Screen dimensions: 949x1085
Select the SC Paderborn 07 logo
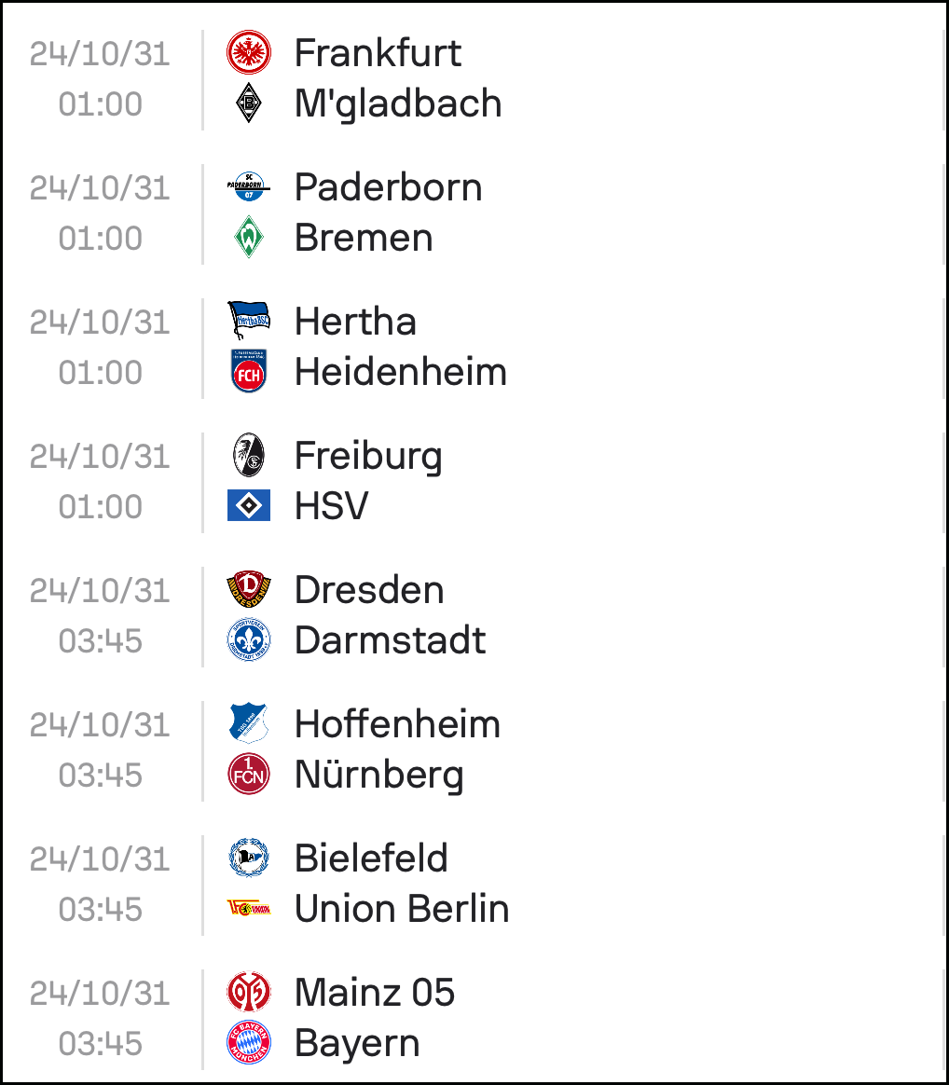(249, 186)
